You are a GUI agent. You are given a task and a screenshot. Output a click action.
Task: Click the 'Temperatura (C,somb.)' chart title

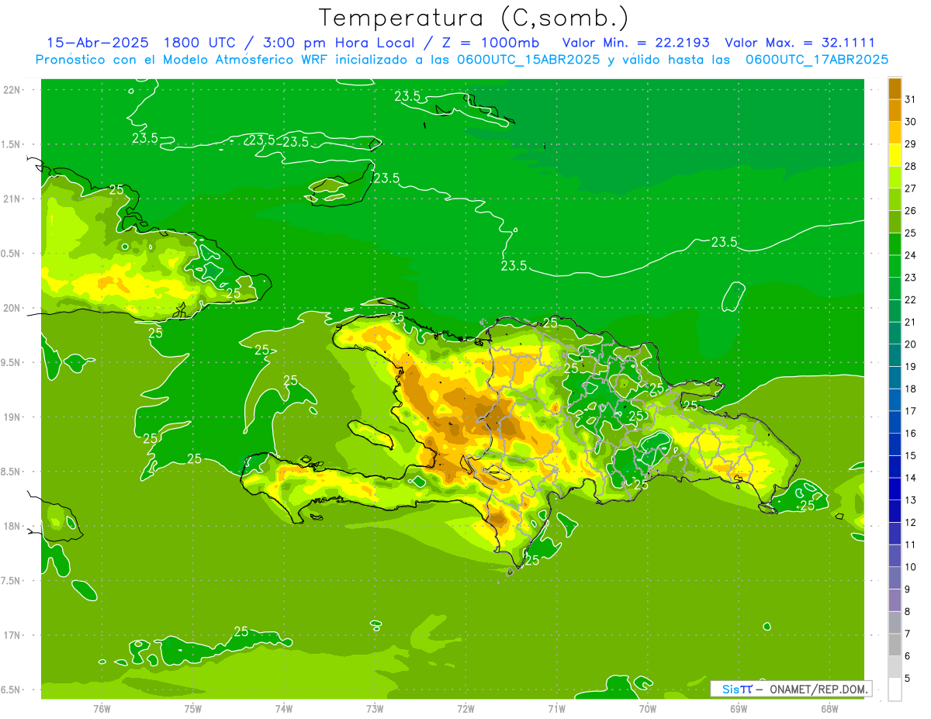point(473,18)
